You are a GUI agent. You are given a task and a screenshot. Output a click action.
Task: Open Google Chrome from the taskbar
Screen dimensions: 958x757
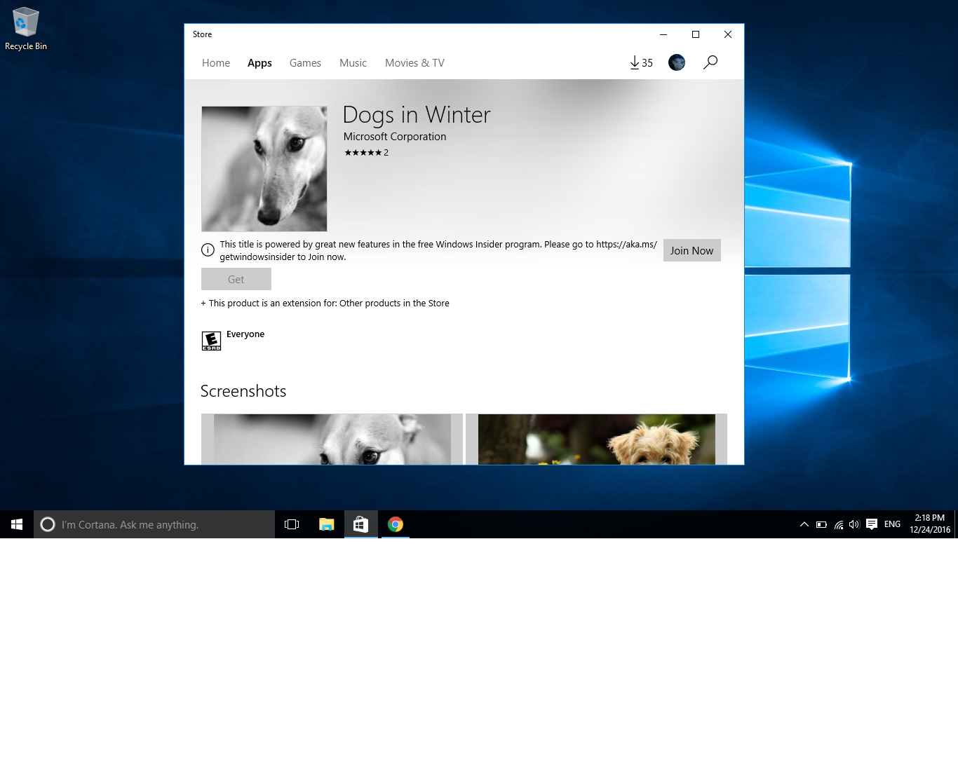396,524
